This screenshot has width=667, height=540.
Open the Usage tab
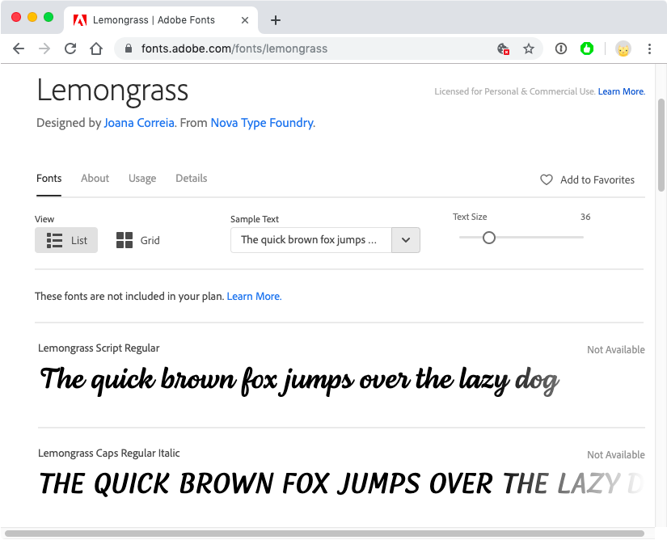tap(142, 179)
